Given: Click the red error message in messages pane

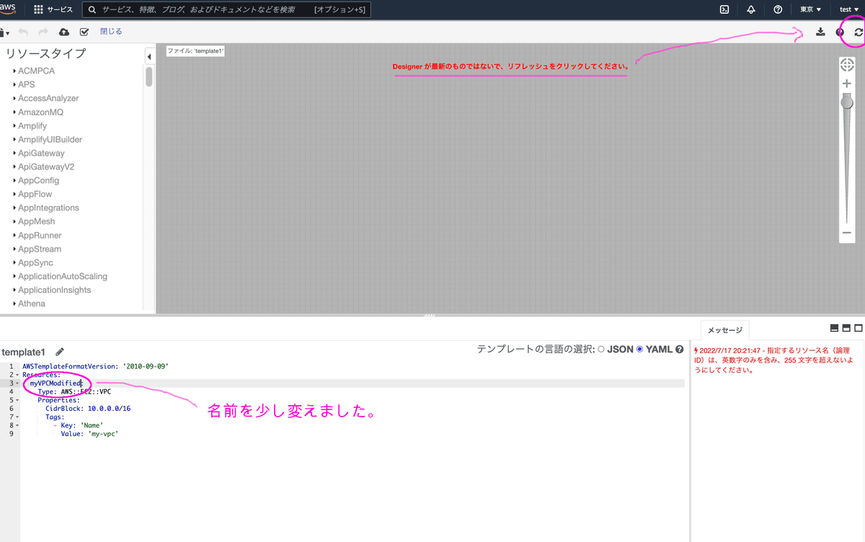Looking at the screenshot, I should tap(775, 359).
